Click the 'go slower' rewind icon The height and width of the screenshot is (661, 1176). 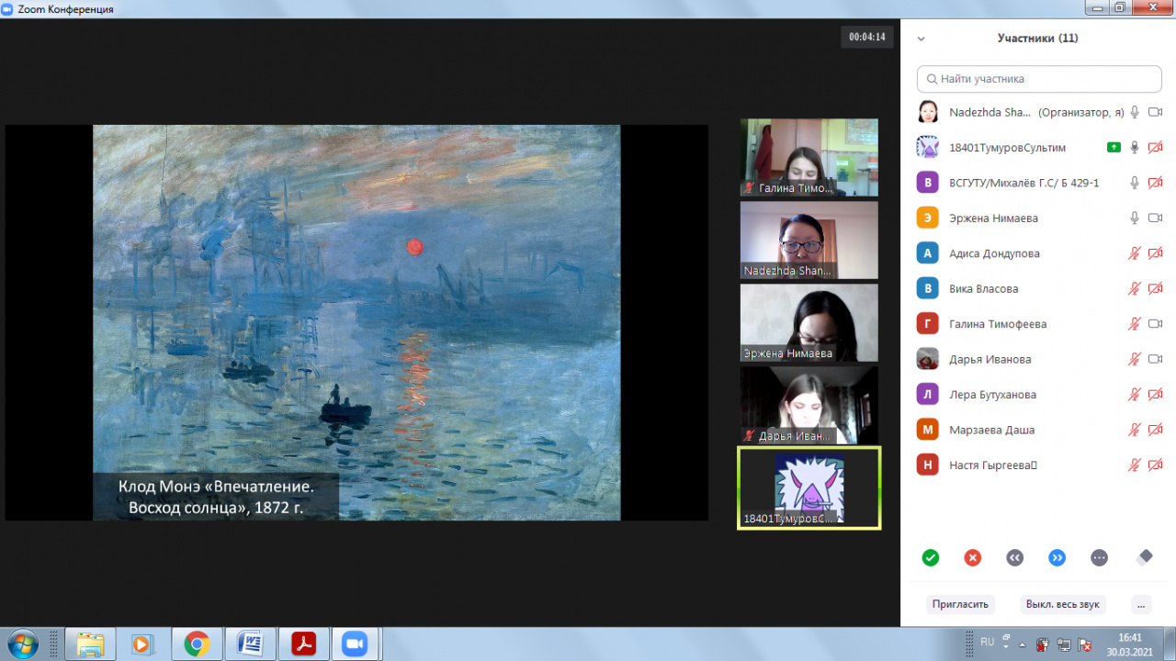pyautogui.click(x=1015, y=557)
